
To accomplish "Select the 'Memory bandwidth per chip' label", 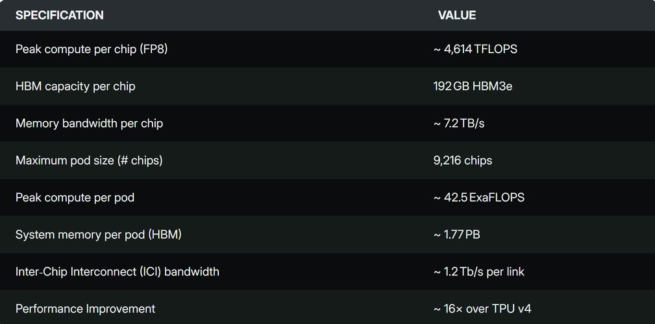I will (89, 123).
